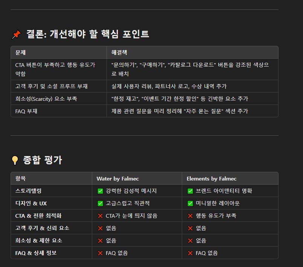This screenshot has width=303, height=267.
Task: Click cell FAQ 부재
Action: click(59, 111)
